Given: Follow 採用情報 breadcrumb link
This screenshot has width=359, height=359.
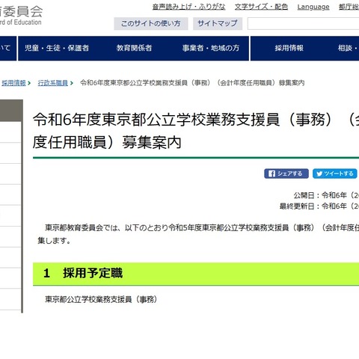Looking at the screenshot, I should (x=13, y=83).
